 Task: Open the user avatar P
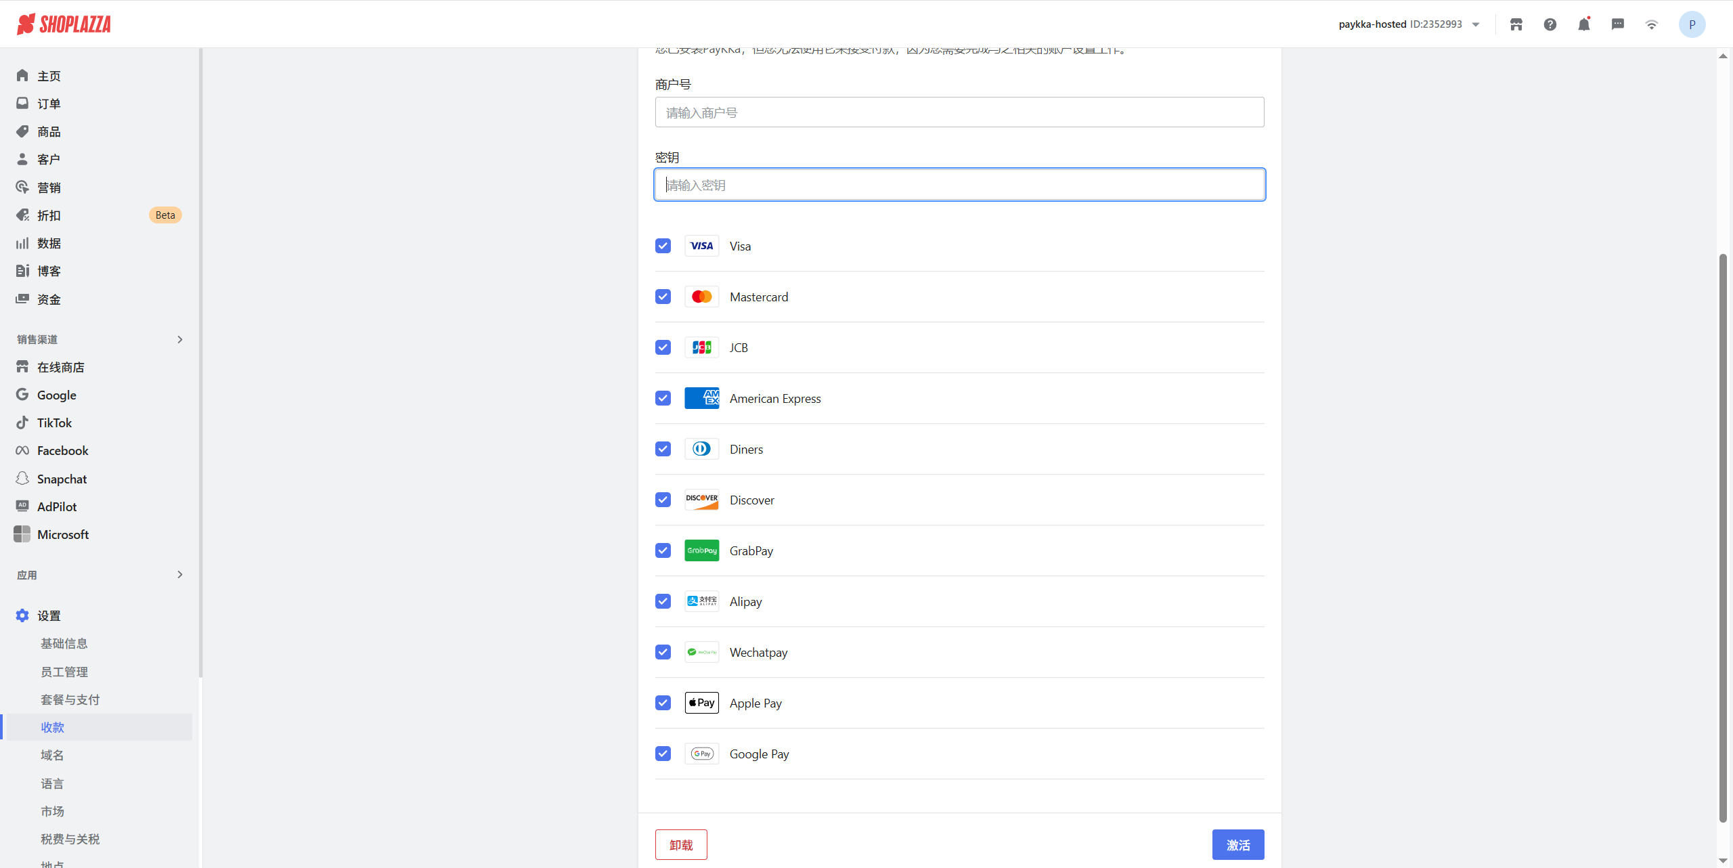coord(1691,24)
